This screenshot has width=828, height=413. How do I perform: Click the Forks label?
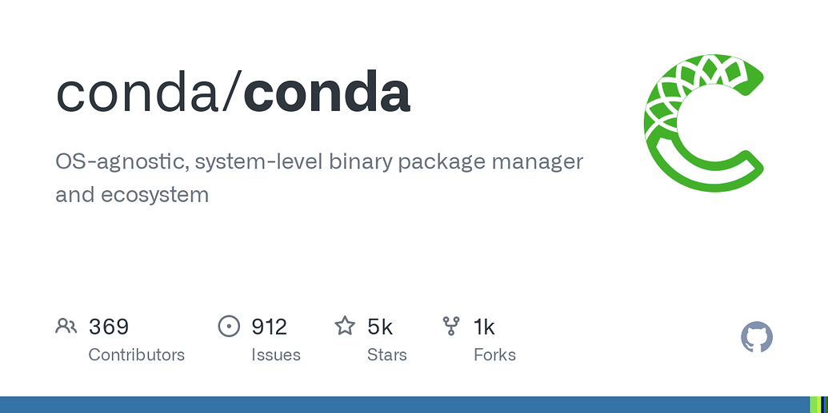tap(494, 355)
